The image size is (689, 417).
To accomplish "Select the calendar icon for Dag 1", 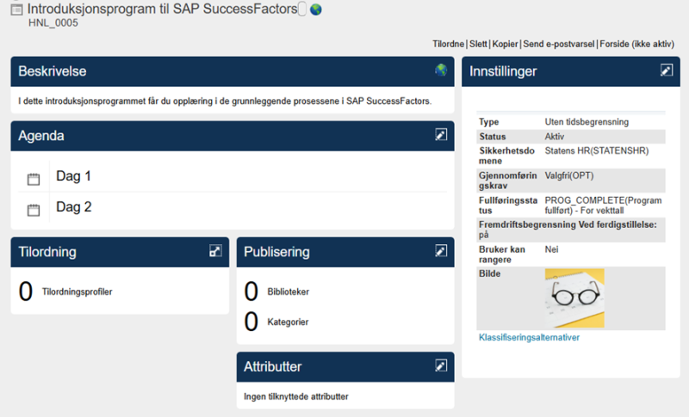I will [34, 179].
